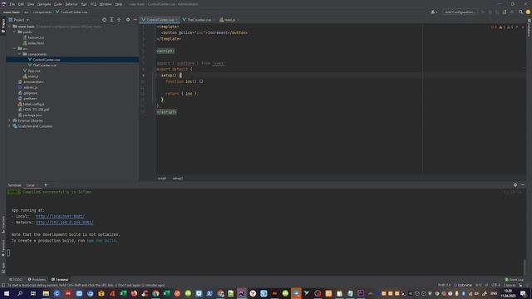Expand Scratches and Consoles node
Image resolution: width=532 pixels, height=299 pixels.
pos(9,126)
